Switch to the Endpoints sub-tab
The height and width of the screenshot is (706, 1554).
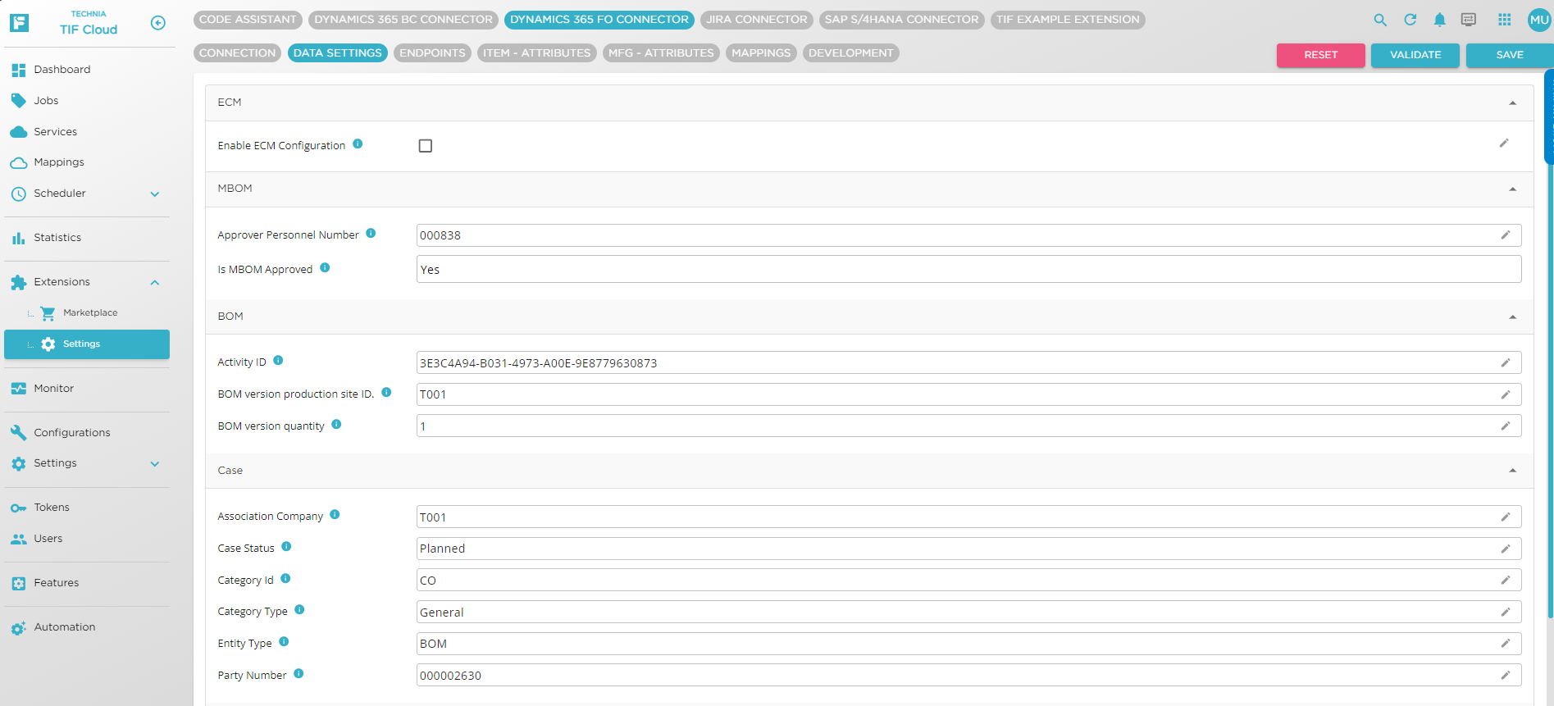[432, 53]
